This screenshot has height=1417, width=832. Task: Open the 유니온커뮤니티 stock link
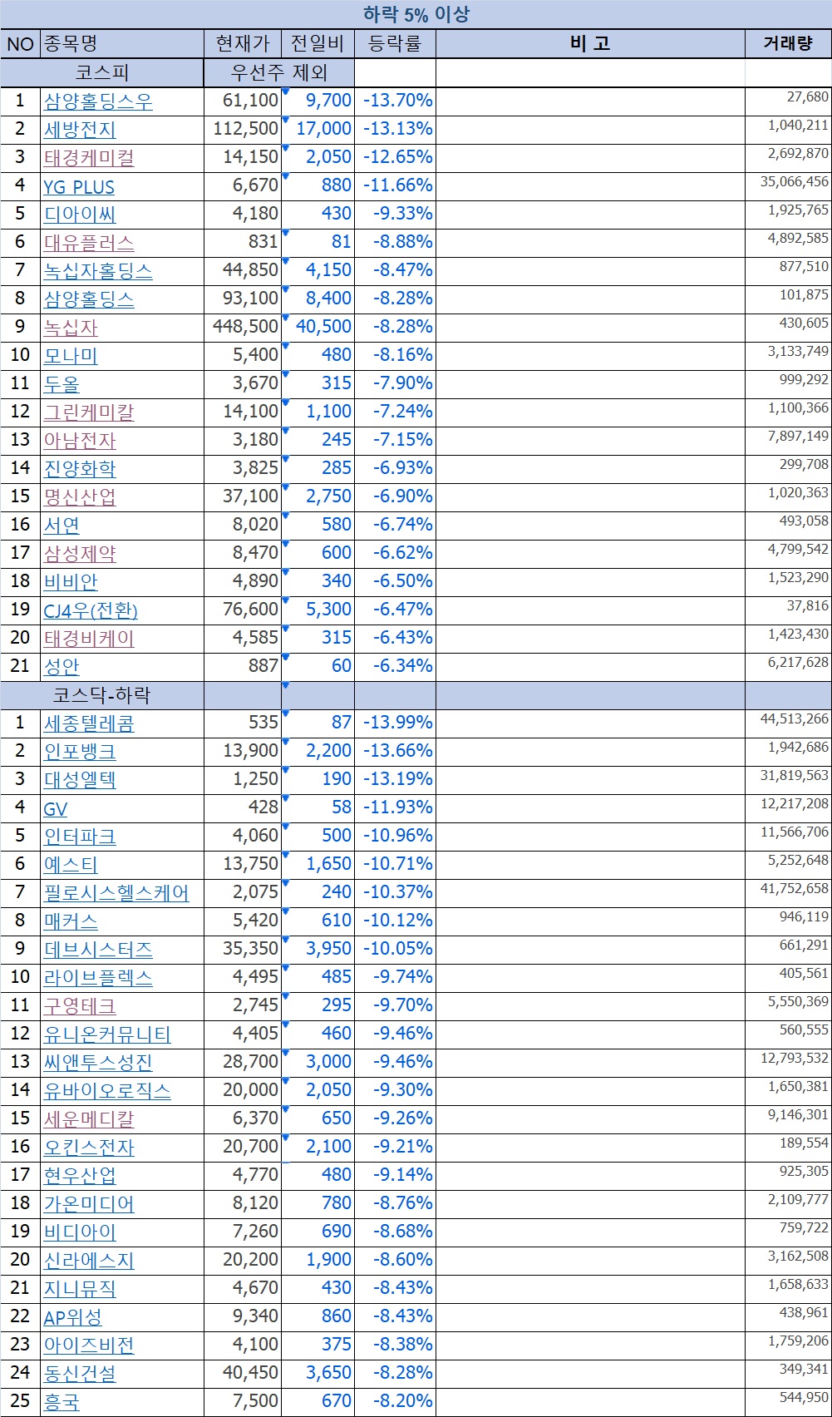[107, 1034]
